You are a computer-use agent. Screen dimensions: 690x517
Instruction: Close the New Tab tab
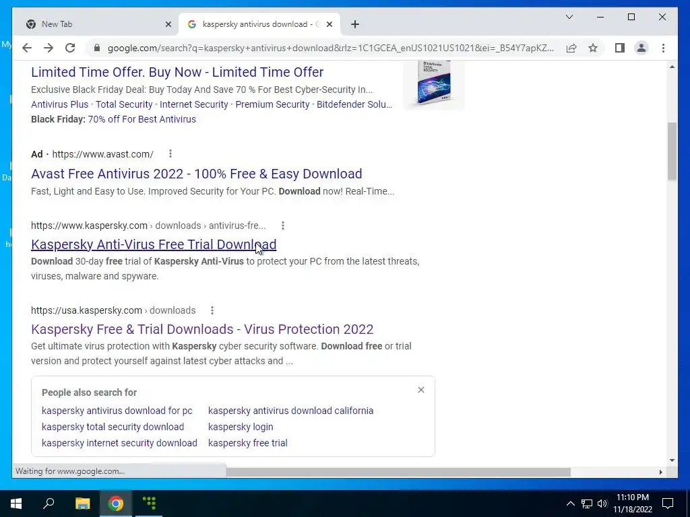point(168,25)
